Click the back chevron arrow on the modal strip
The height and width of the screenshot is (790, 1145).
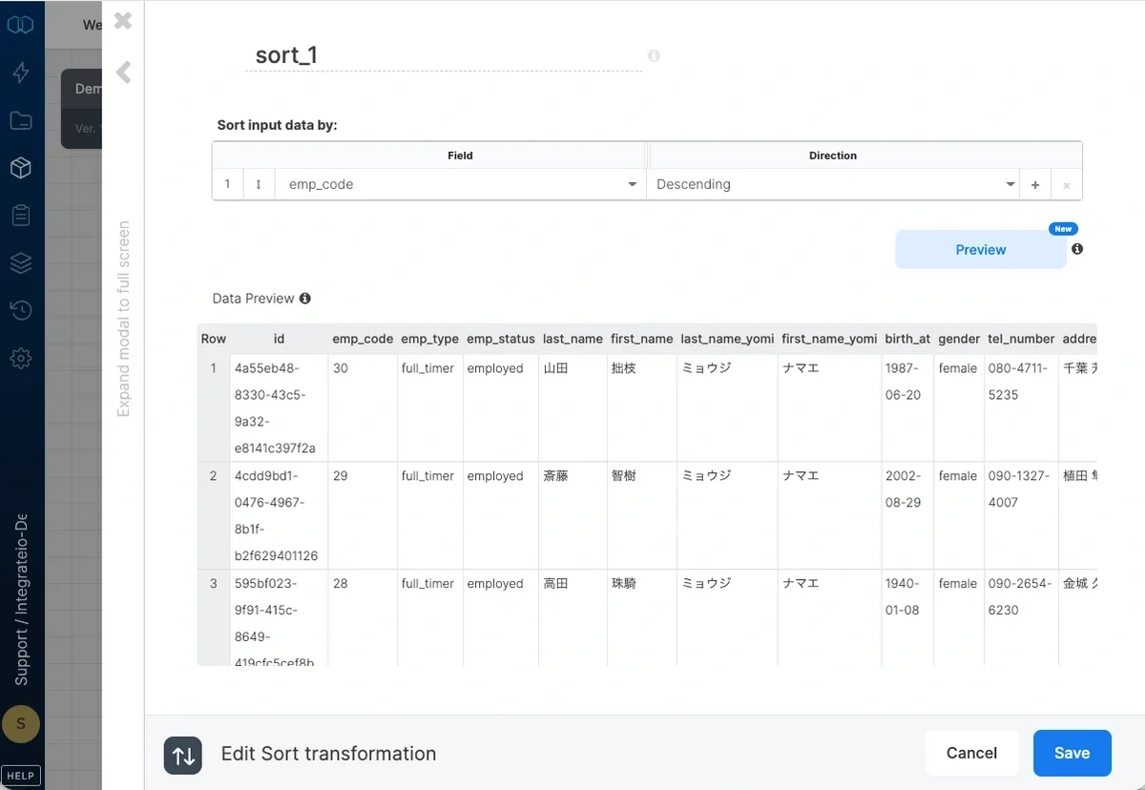tap(123, 72)
